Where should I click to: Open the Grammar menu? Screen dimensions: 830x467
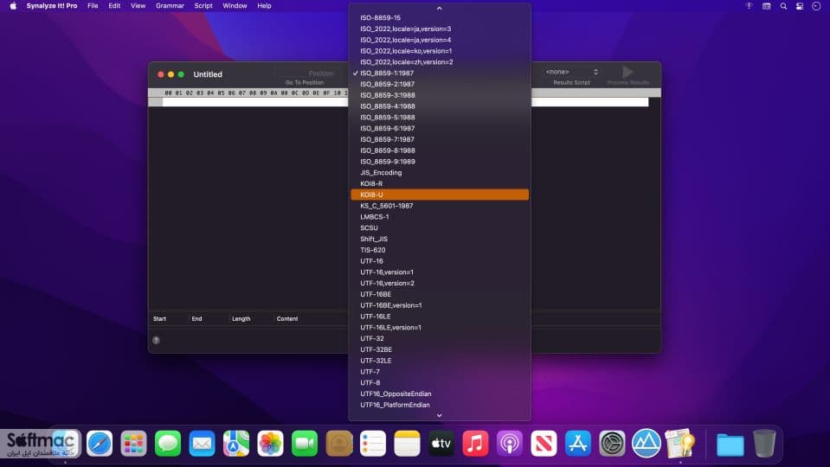pos(170,6)
